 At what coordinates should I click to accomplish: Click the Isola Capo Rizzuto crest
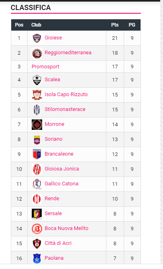(x=37, y=95)
